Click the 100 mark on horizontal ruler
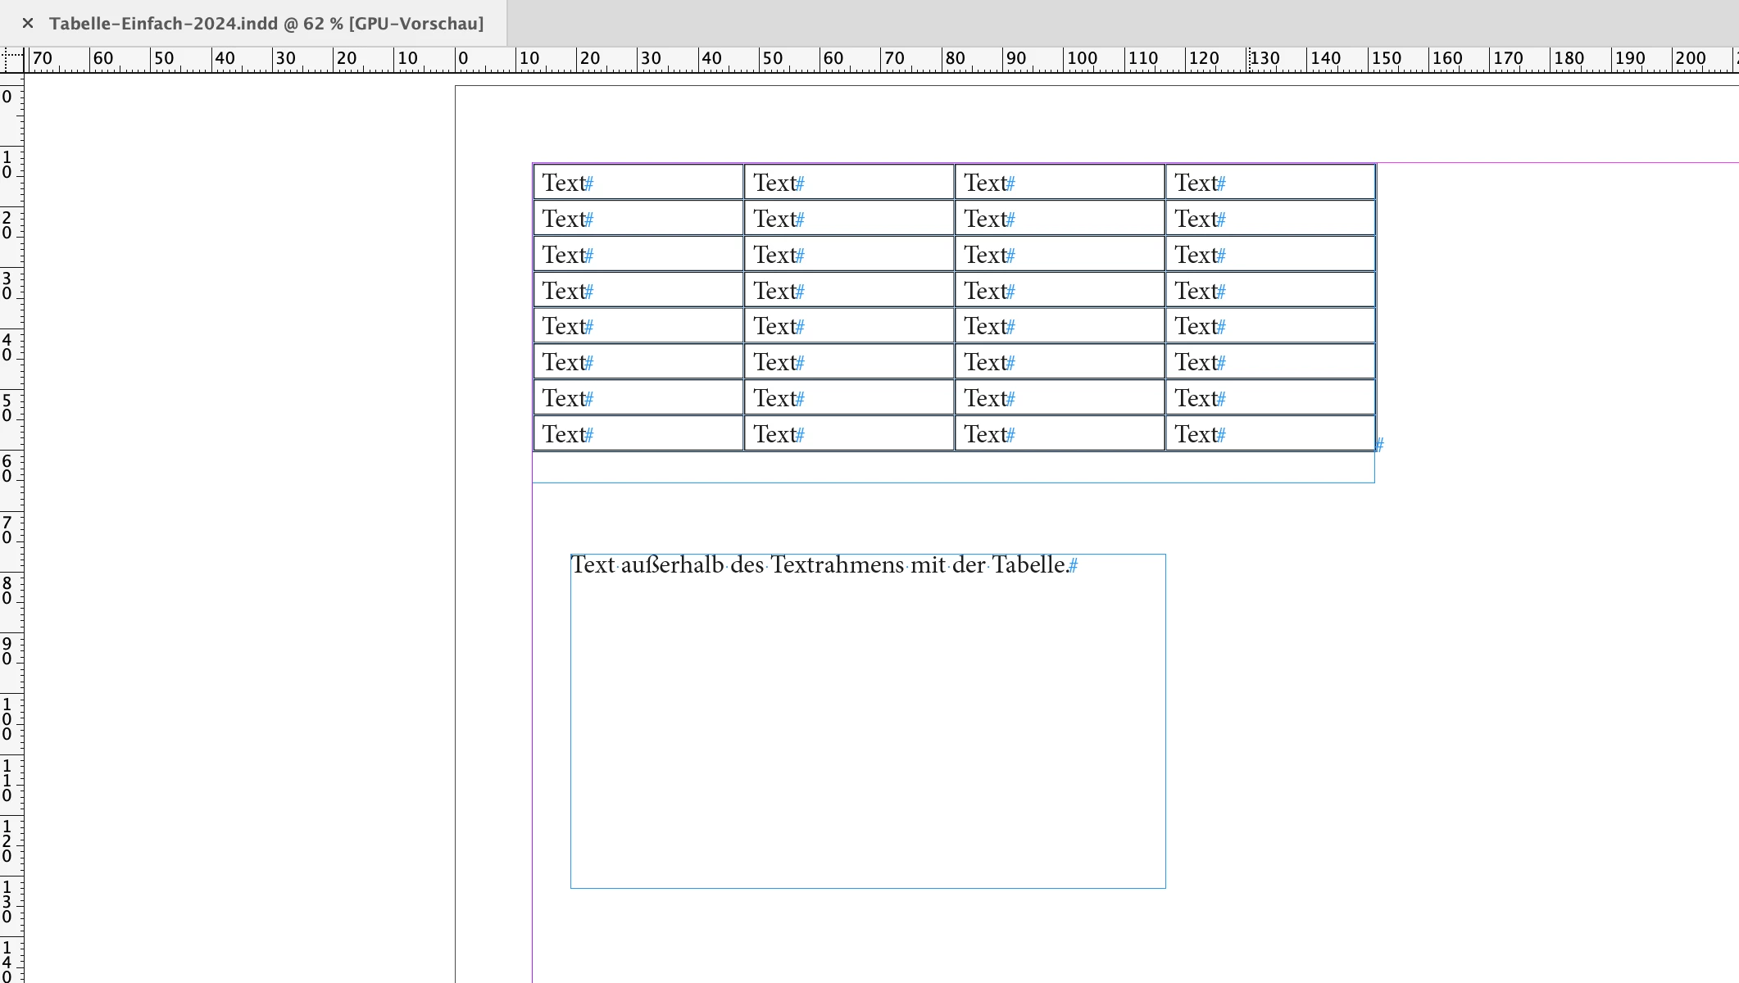 point(1082,59)
